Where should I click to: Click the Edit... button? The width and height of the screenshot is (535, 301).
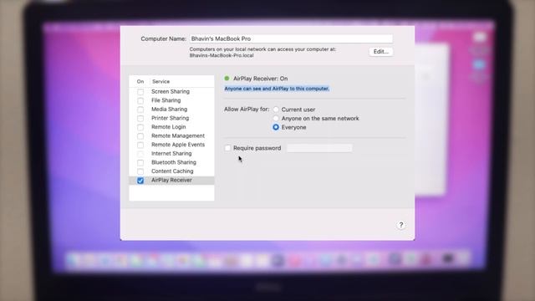pyautogui.click(x=381, y=52)
